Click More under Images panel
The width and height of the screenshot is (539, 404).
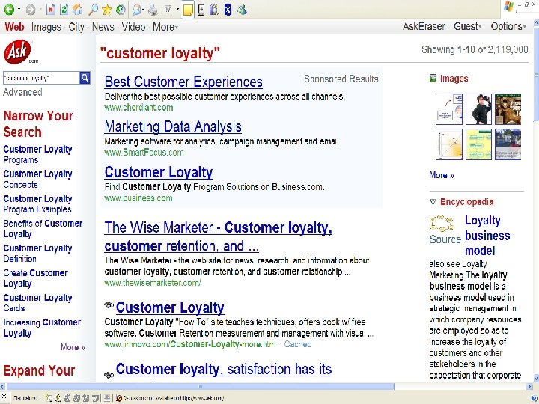442,175
